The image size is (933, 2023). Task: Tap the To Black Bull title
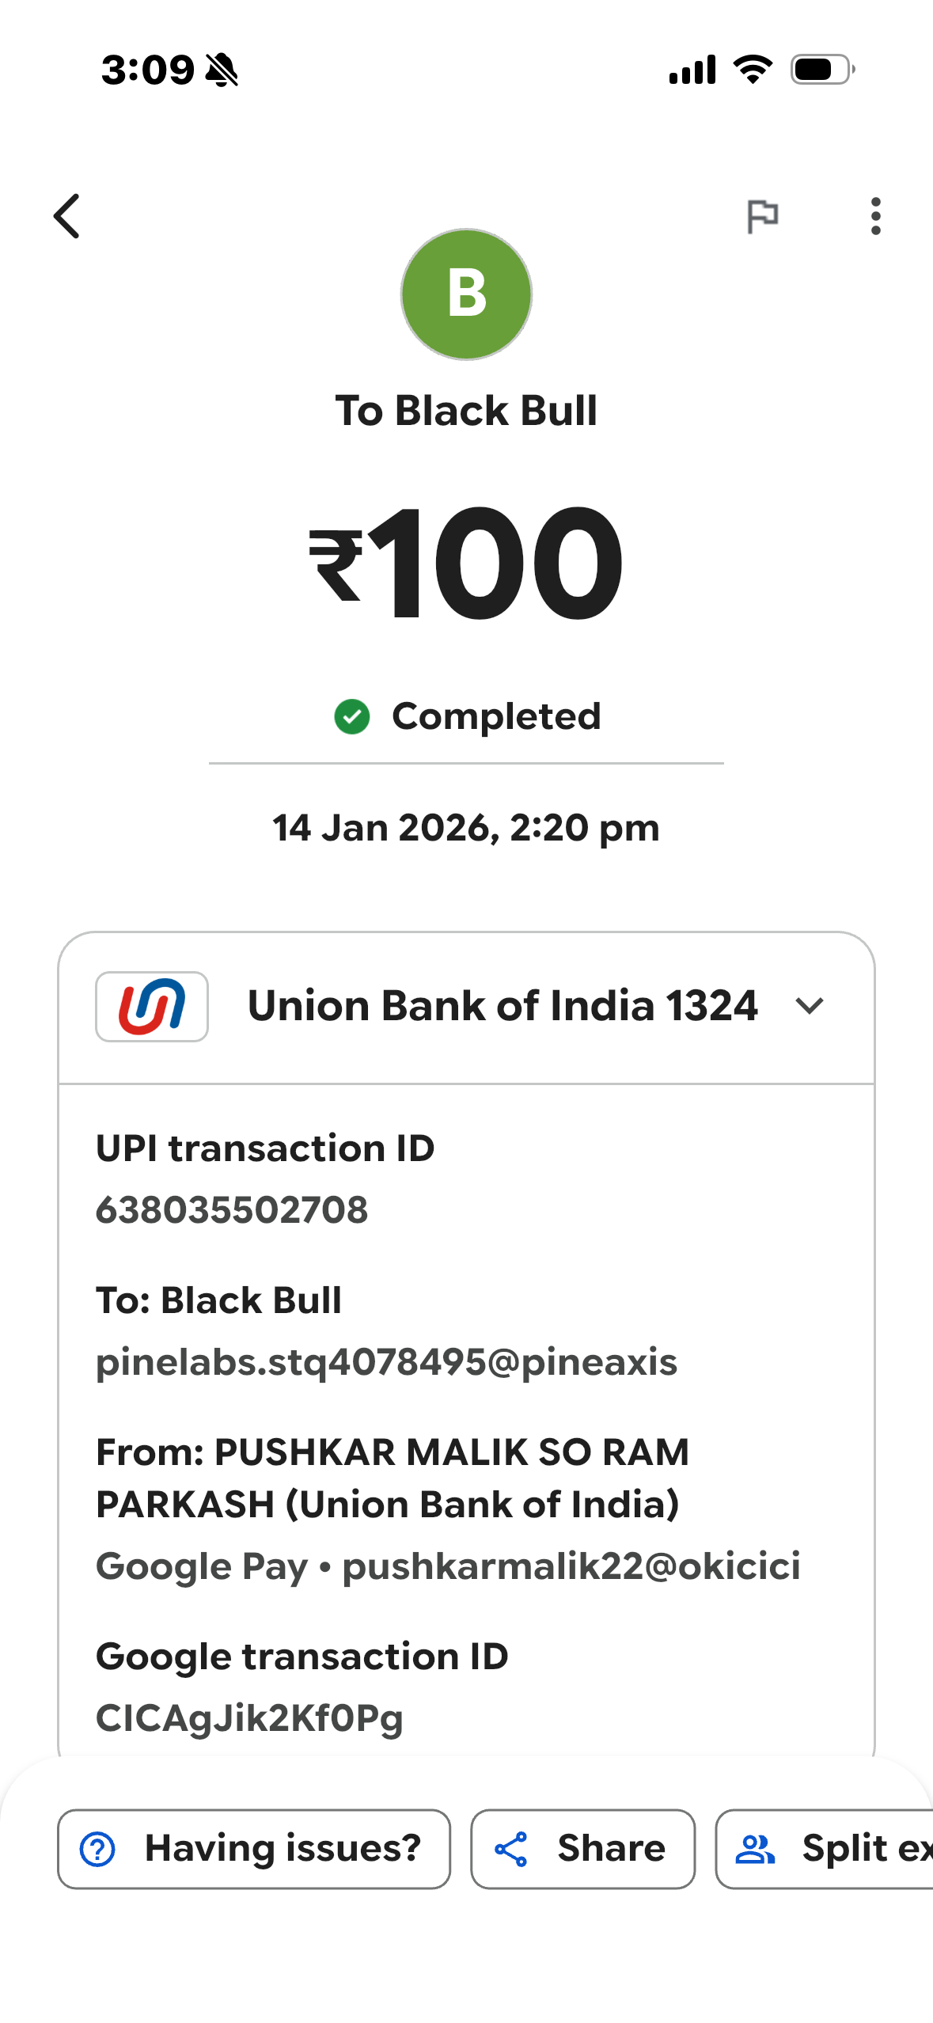466,411
